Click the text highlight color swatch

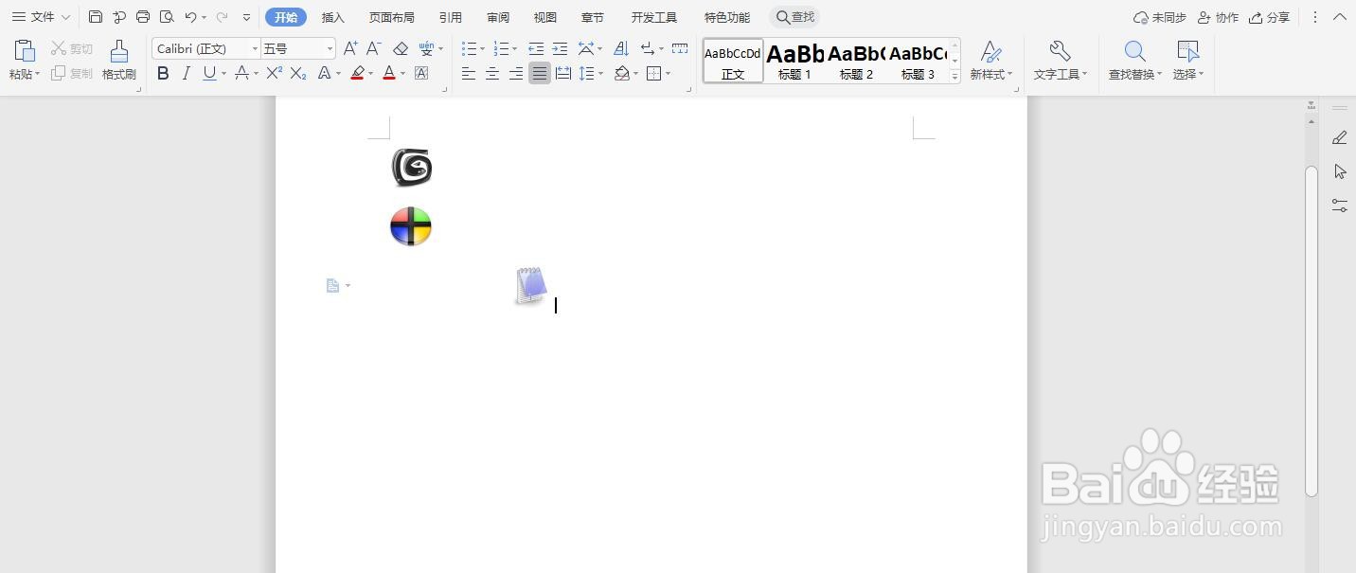(x=357, y=73)
